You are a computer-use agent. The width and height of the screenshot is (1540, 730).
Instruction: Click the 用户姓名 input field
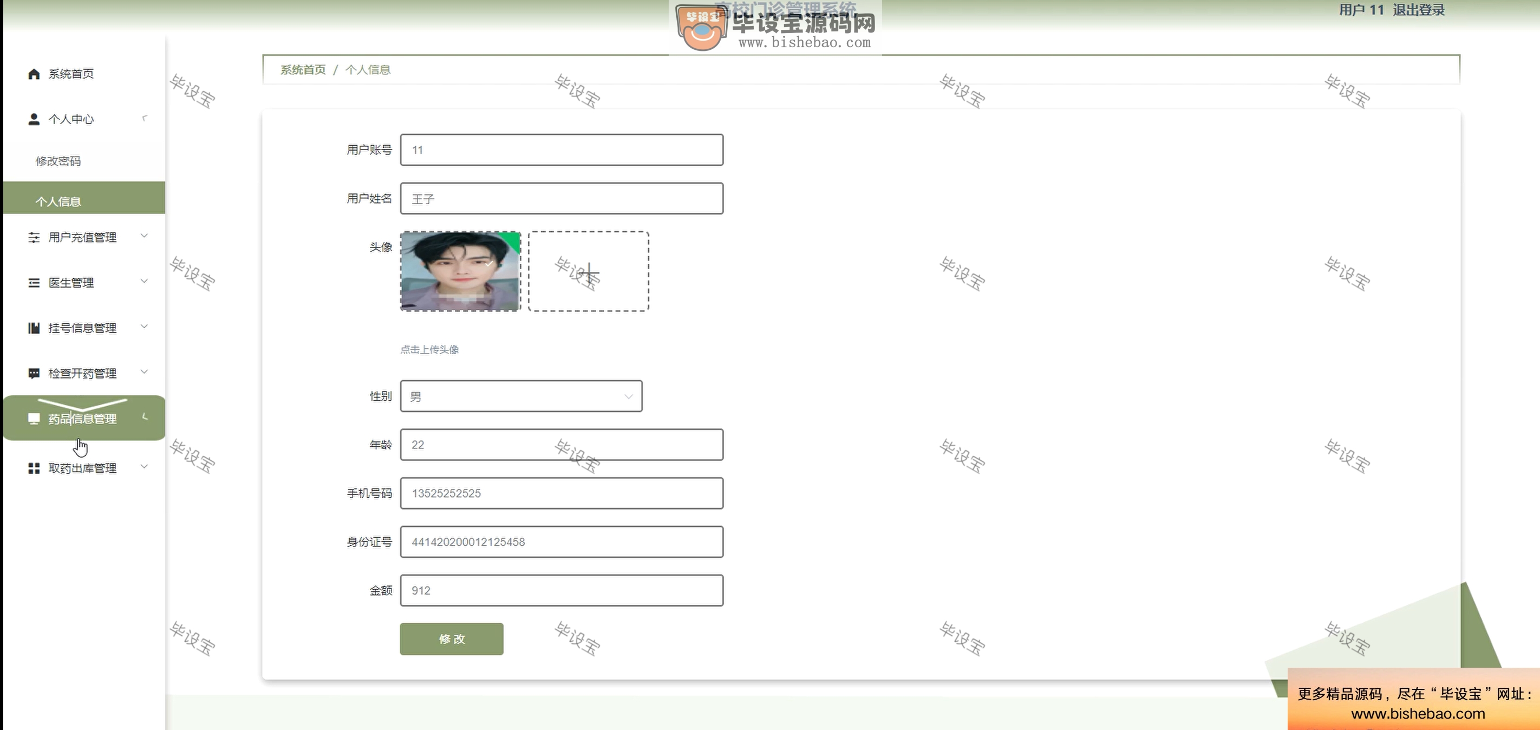(562, 199)
